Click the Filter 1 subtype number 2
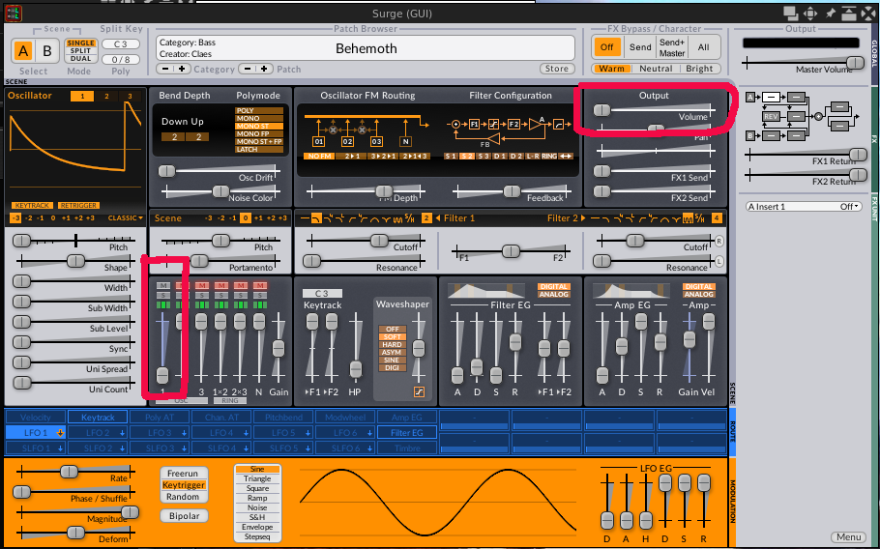Screen dimensions: 880x549 pos(426,218)
